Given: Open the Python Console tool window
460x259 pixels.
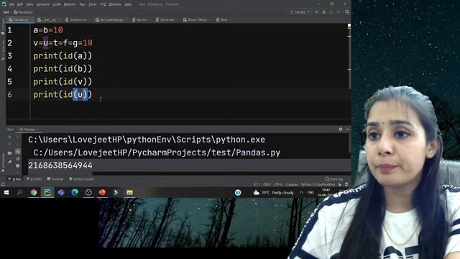Looking at the screenshot, I should [x=81, y=179].
